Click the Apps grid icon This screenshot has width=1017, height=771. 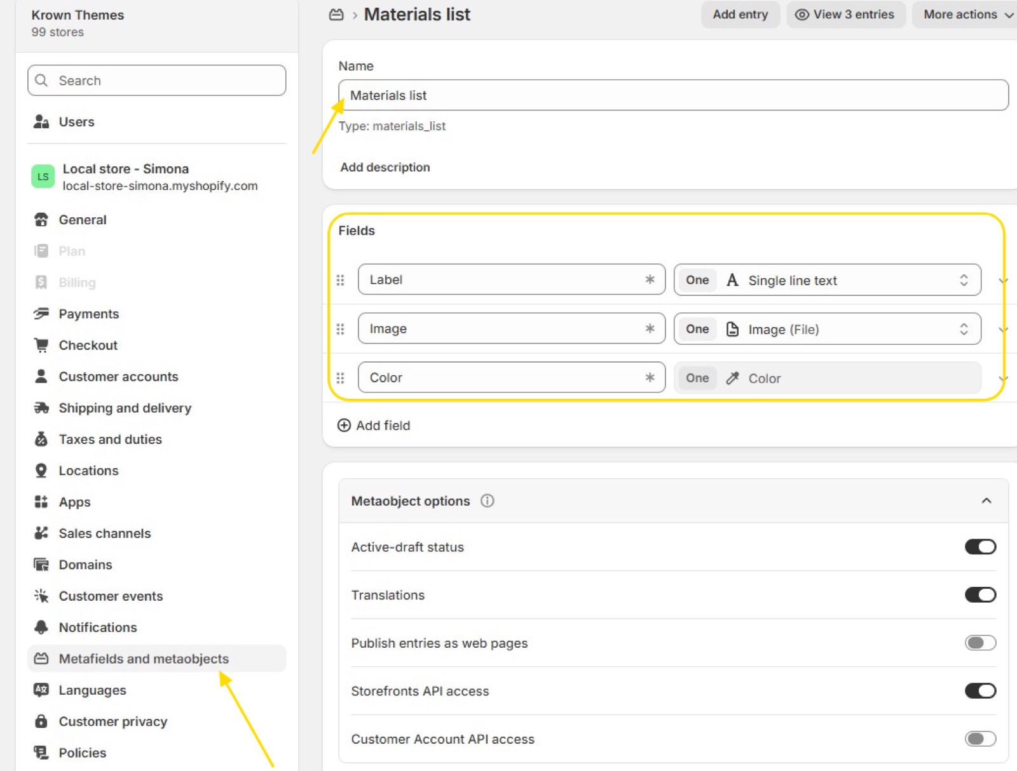[41, 502]
